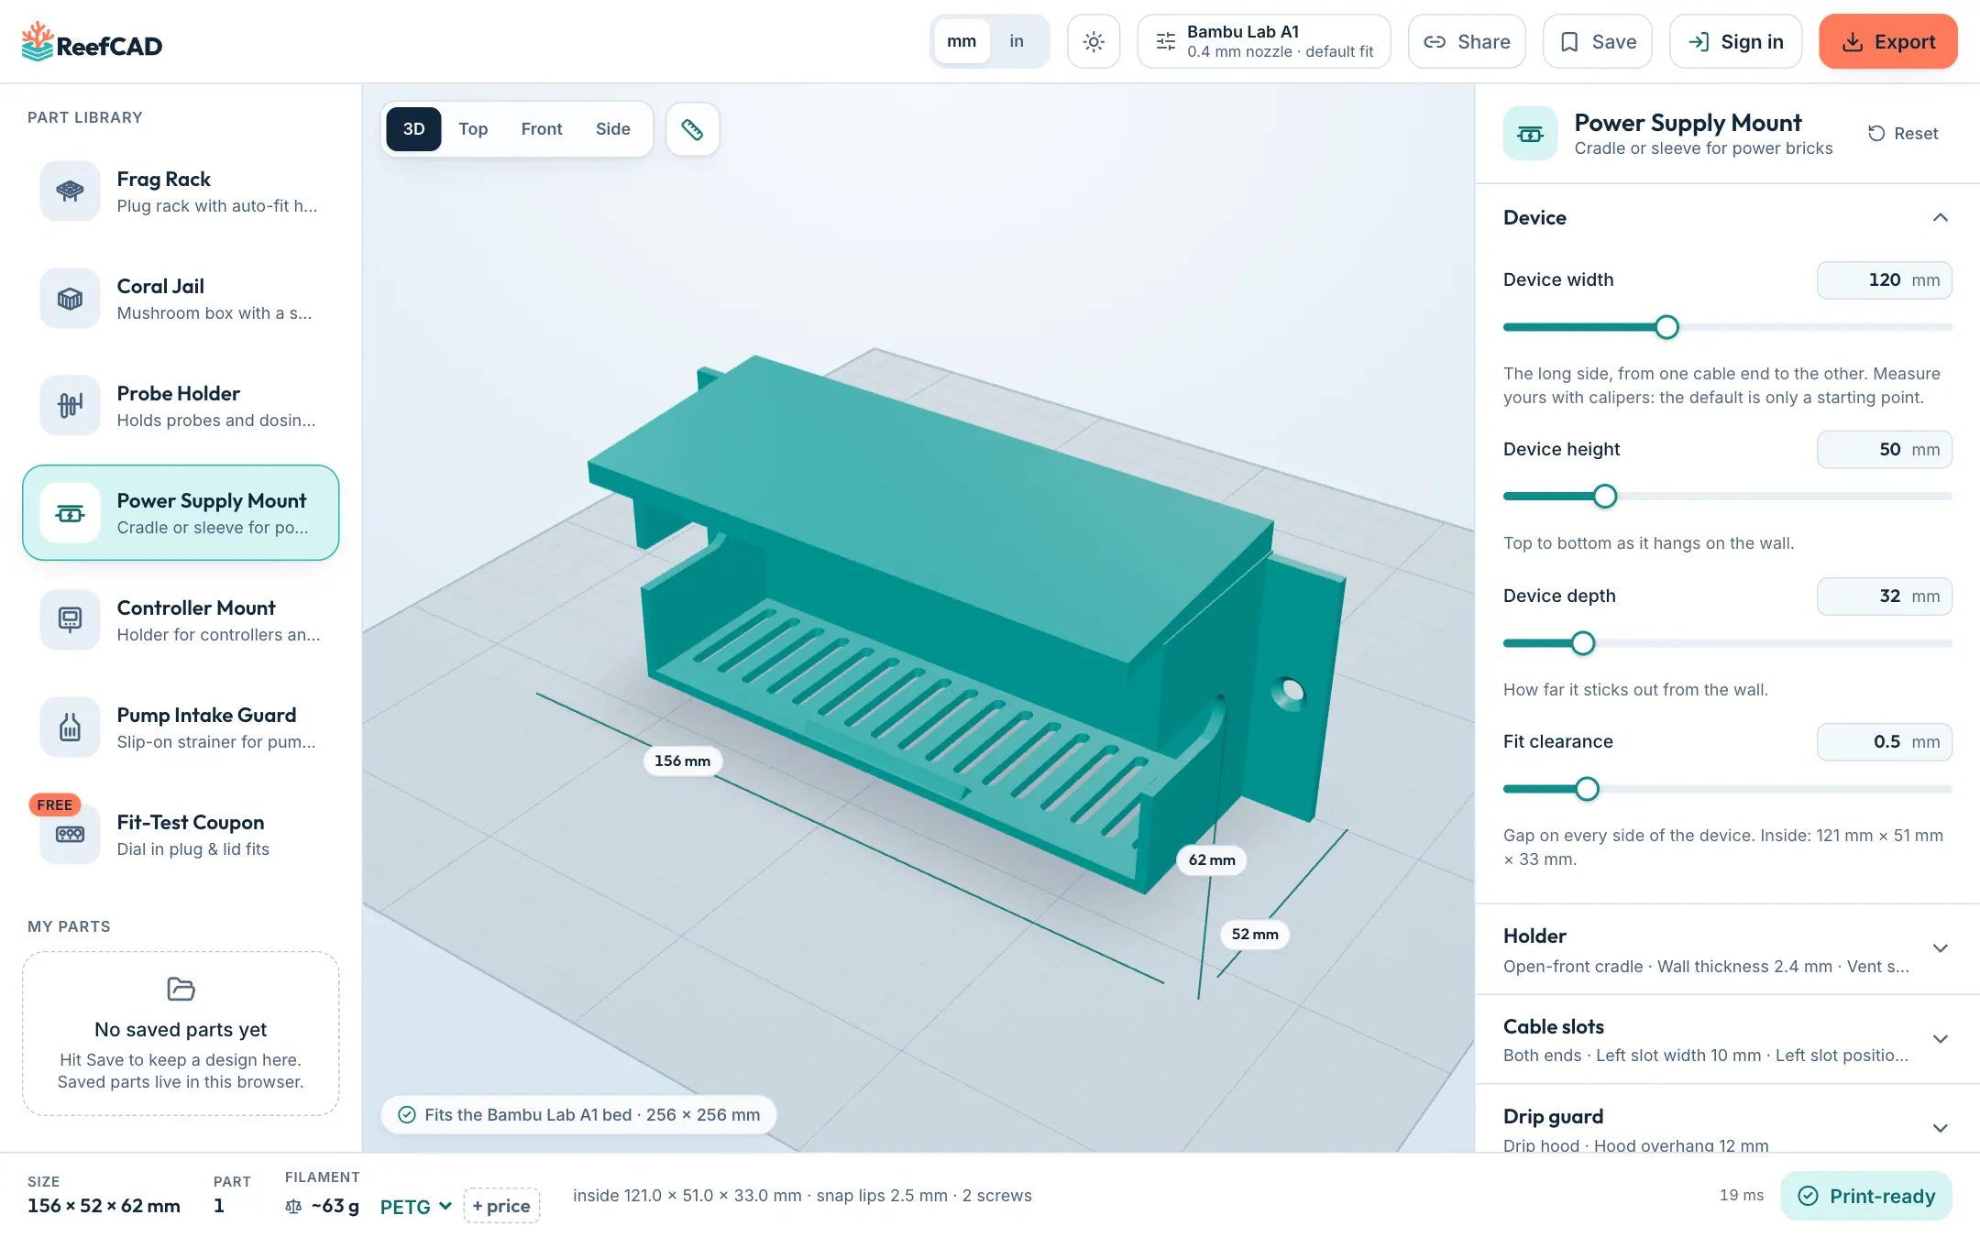This screenshot has height=1237, width=1980.
Task: Switch to the Top view
Action: pos(473,129)
